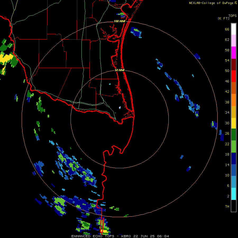Viewport: 238px width, 238px height.
Task: Click the 10 legend value
Action: pos(227,175)
